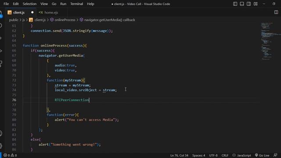
Task: Open the feedback icon in status bar
Action: point(275,155)
